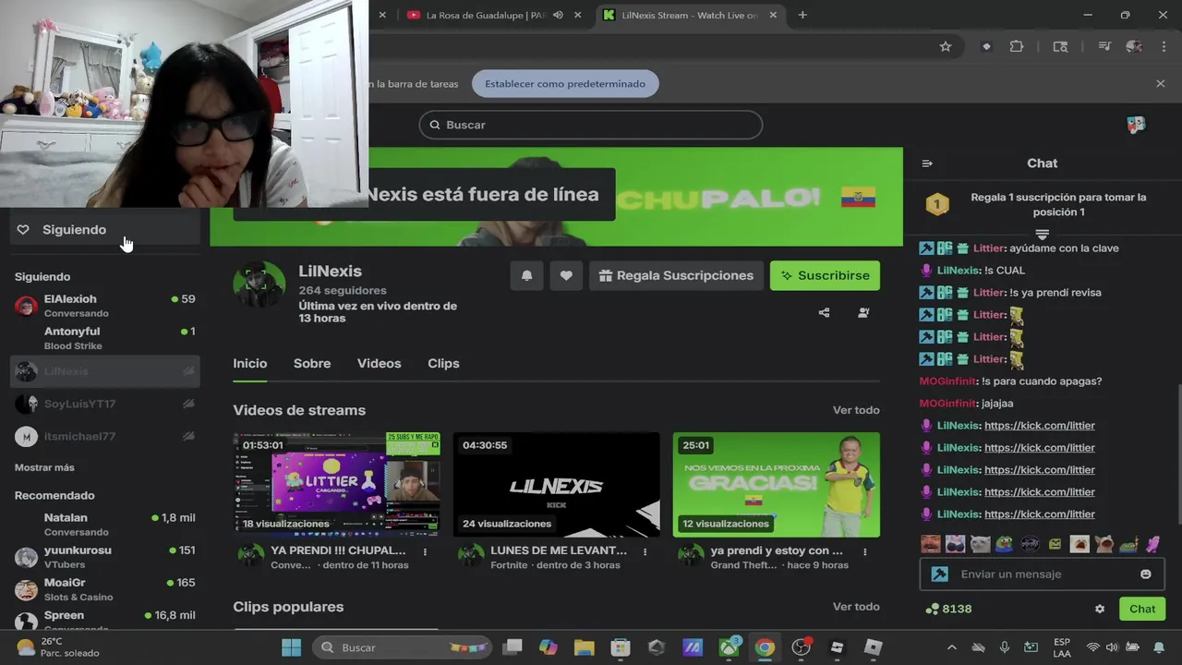Open the 01:53:01 LITTIER stream thumbnail
The width and height of the screenshot is (1182, 665).
click(336, 484)
